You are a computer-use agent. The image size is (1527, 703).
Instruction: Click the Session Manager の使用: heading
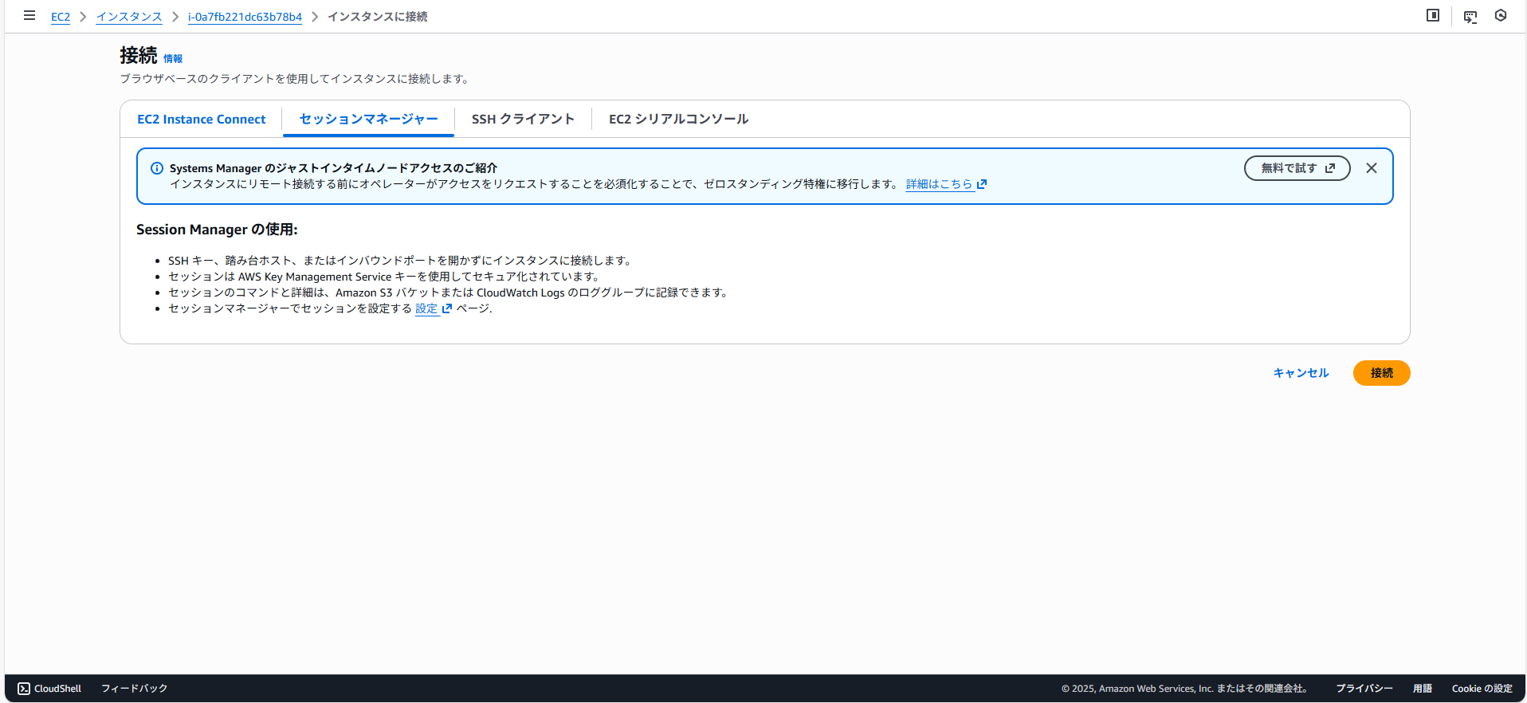click(217, 230)
